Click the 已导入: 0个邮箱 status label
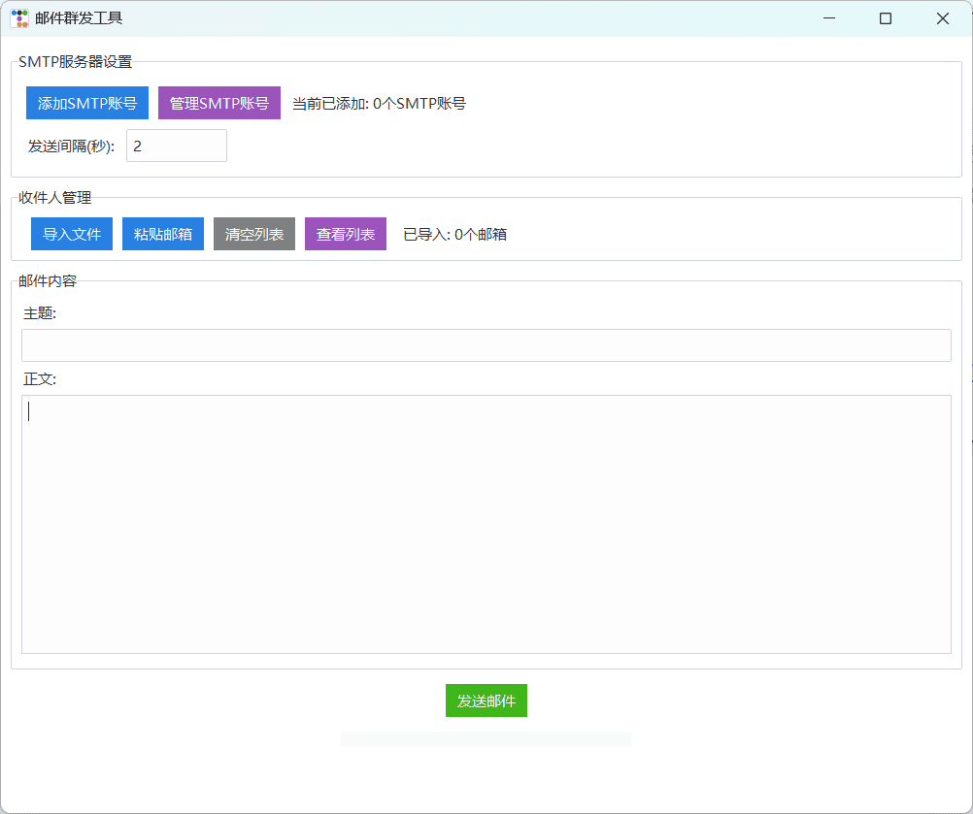The height and width of the screenshot is (814, 973). coord(454,234)
